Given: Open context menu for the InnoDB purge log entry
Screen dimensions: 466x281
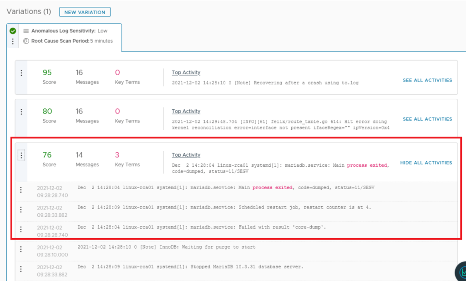Looking at the screenshot, I should pyautogui.click(x=21, y=250).
